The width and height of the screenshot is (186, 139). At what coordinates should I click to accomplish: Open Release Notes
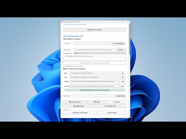78,106
